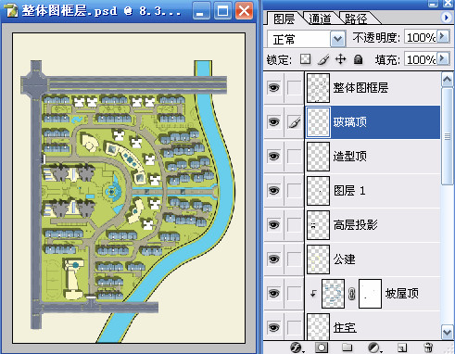Screen dimensions: 455x354
Task: Add a layer style button
Action: [x=297, y=348]
